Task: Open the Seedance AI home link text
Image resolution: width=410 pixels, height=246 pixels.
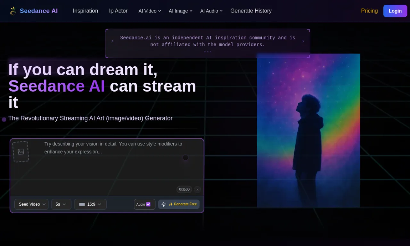Action: coord(39,11)
